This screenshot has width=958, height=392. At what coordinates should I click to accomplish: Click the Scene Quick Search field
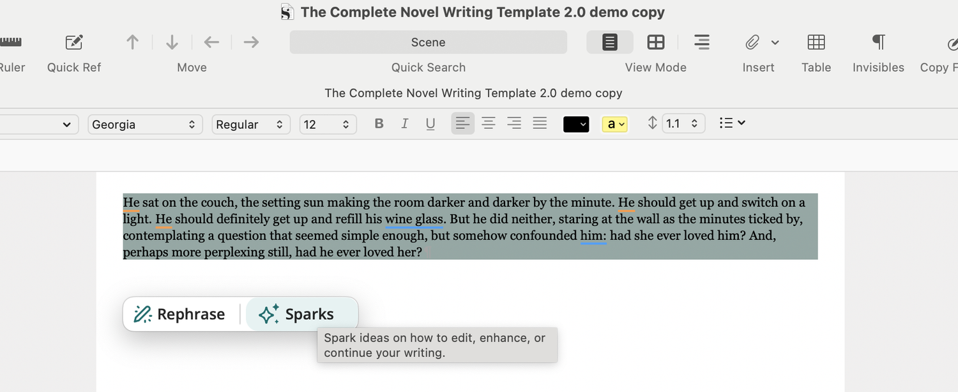point(428,41)
